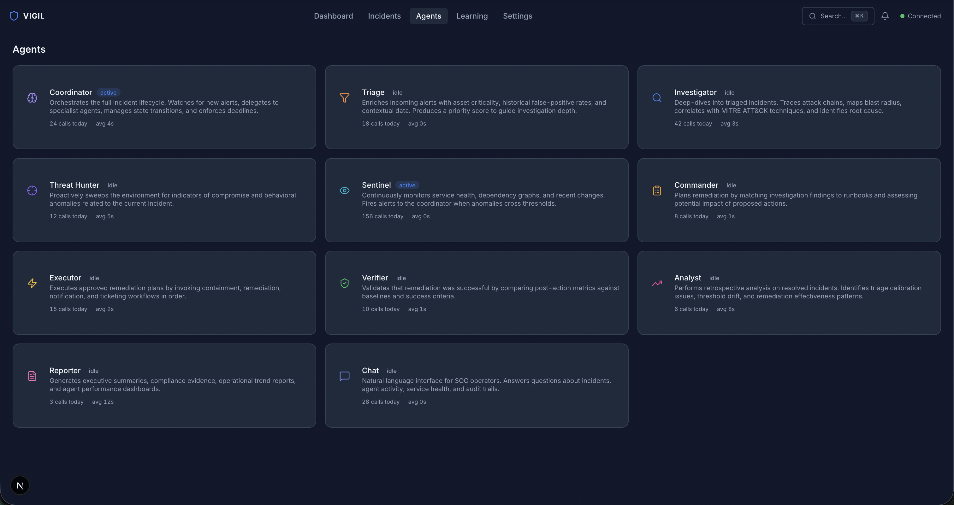Click the Chat message bubble icon
Viewport: 954px width, 505px height.
pyautogui.click(x=344, y=376)
